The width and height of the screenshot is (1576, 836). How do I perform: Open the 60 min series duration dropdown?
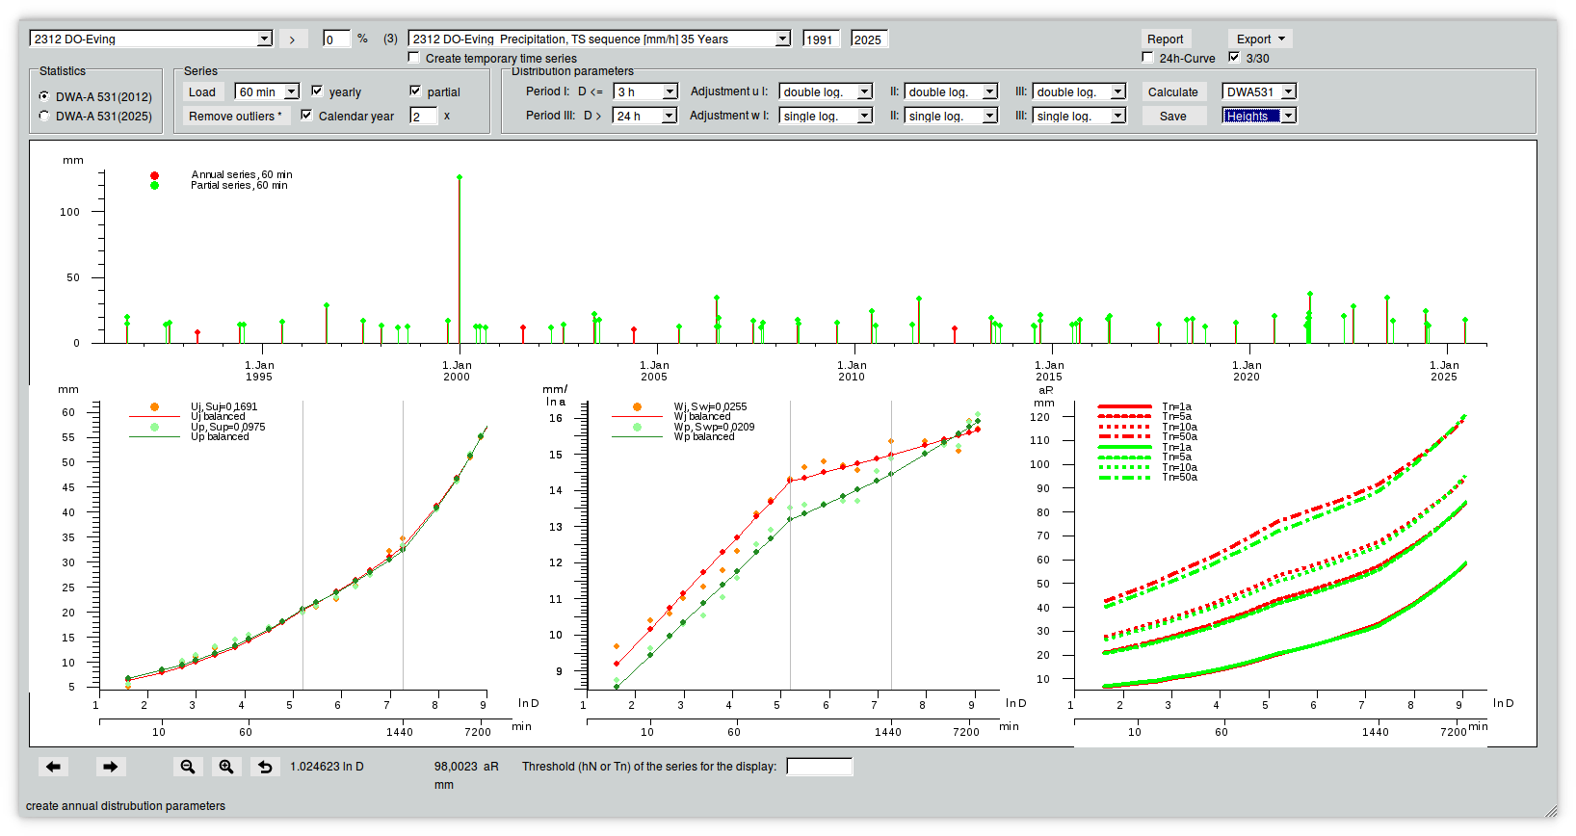[267, 91]
